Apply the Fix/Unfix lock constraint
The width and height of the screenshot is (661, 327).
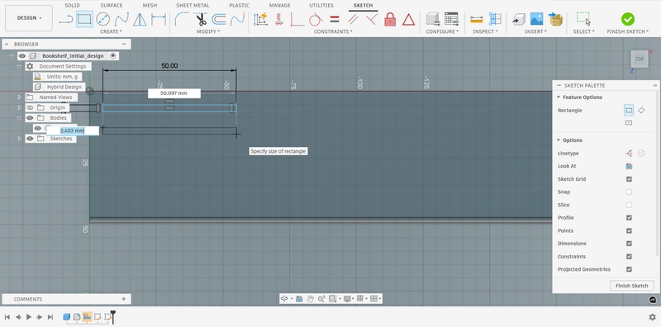390,19
